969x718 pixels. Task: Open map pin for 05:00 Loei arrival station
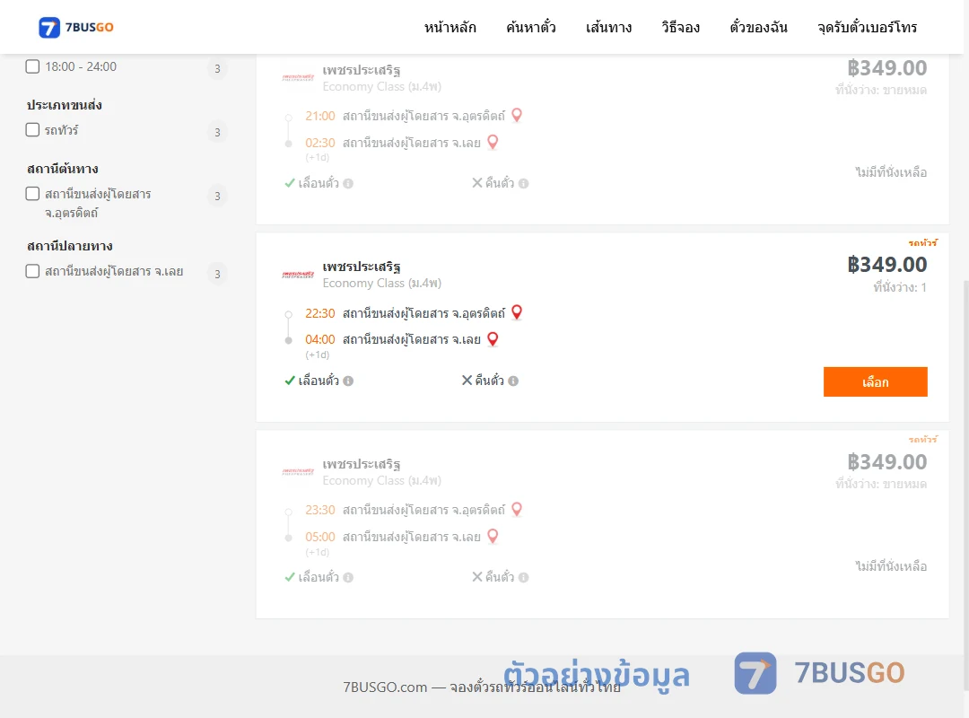(493, 536)
